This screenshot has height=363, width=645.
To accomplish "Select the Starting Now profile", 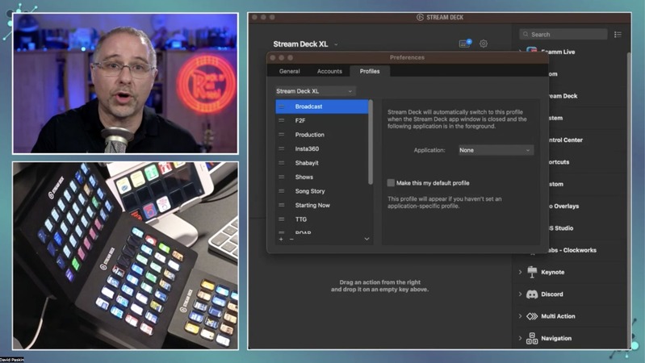I will coord(322,205).
